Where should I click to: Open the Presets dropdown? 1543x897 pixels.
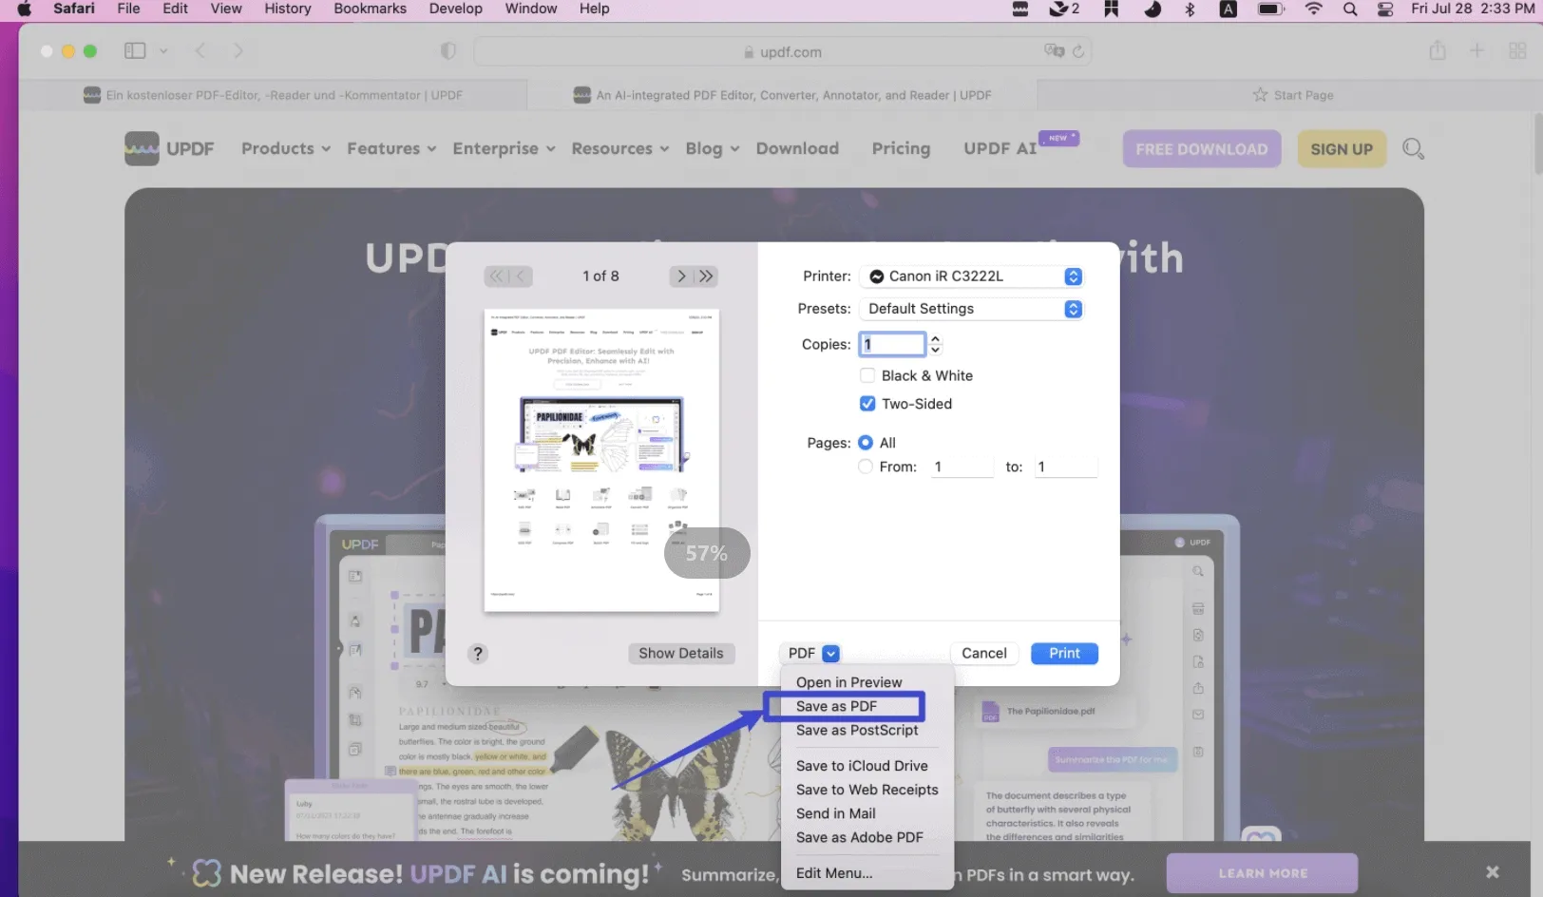[971, 309]
